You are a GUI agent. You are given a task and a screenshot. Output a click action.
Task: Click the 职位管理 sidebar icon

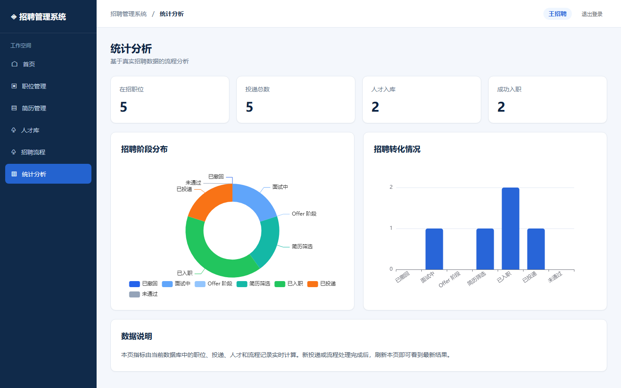(x=14, y=86)
